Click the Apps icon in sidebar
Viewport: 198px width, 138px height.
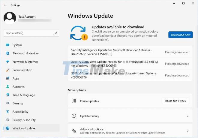[7, 78]
